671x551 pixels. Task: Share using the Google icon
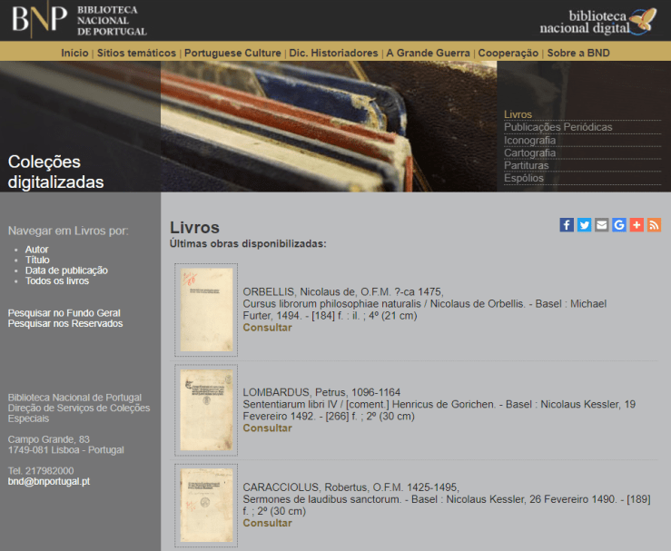click(x=618, y=225)
